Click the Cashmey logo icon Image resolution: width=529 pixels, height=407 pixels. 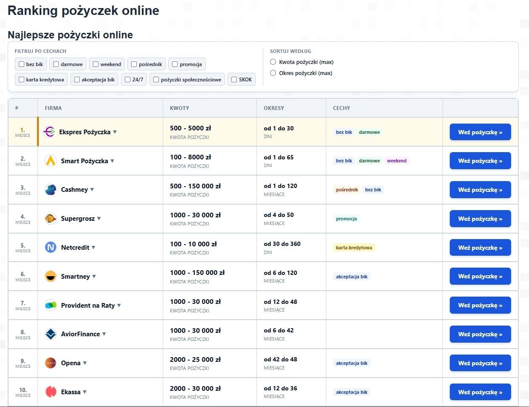(51, 190)
